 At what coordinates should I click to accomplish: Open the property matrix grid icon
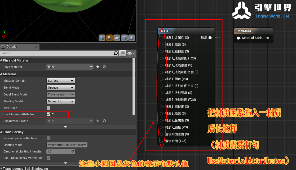(122, 53)
